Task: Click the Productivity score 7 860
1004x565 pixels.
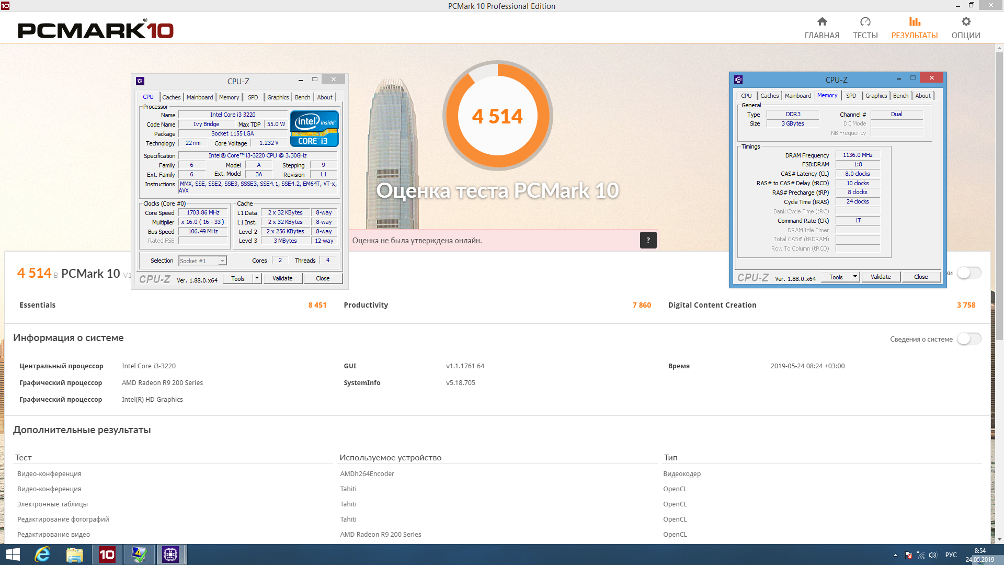Action: [x=642, y=305]
